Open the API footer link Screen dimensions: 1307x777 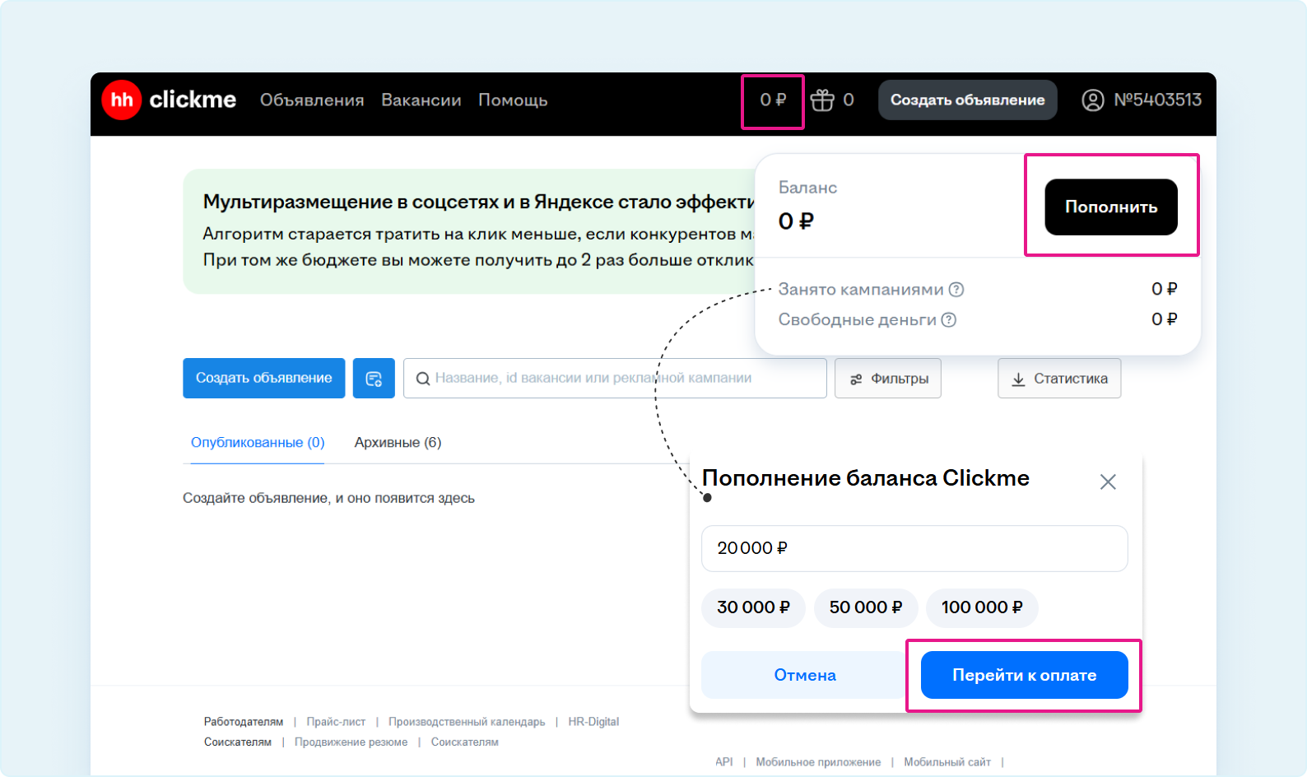pyautogui.click(x=724, y=762)
